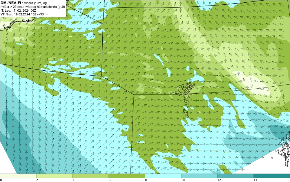Click the initial time IT line
The height and width of the screenshot is (182, 290).
tap(18, 10)
